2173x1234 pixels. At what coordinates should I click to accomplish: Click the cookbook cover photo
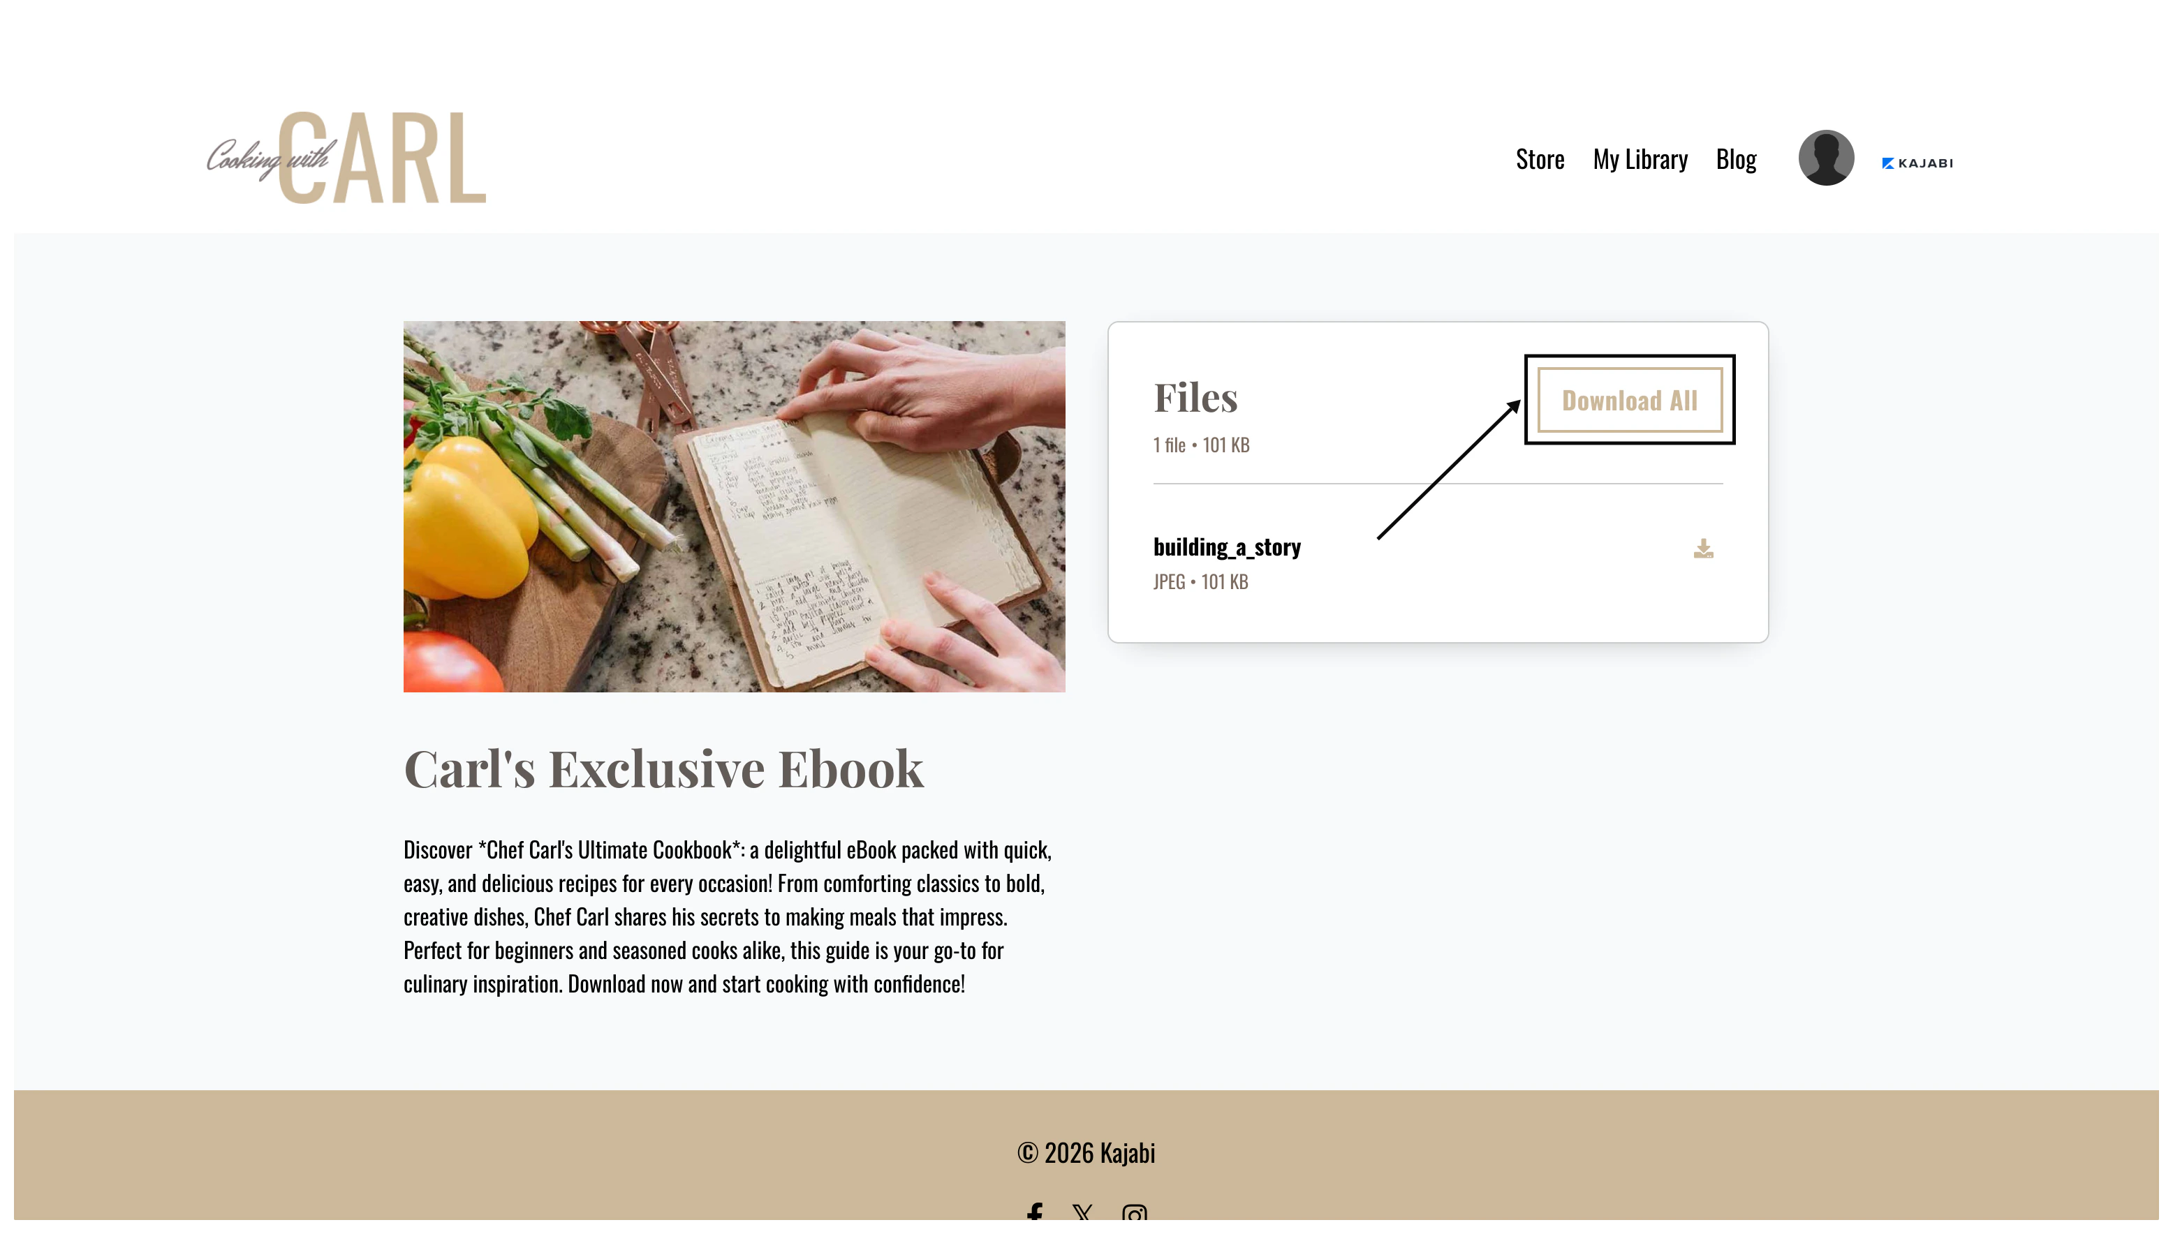(734, 506)
